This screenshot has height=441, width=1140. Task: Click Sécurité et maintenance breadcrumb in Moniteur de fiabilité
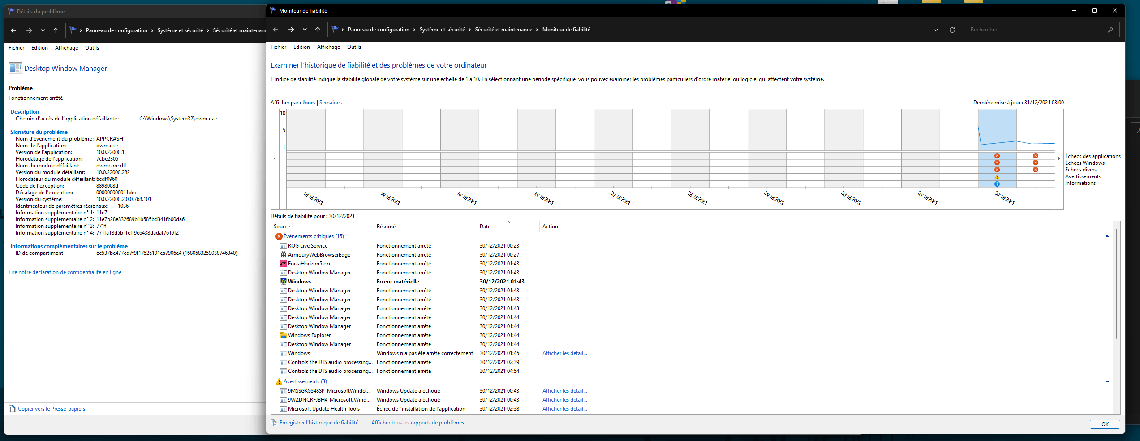[x=503, y=30]
